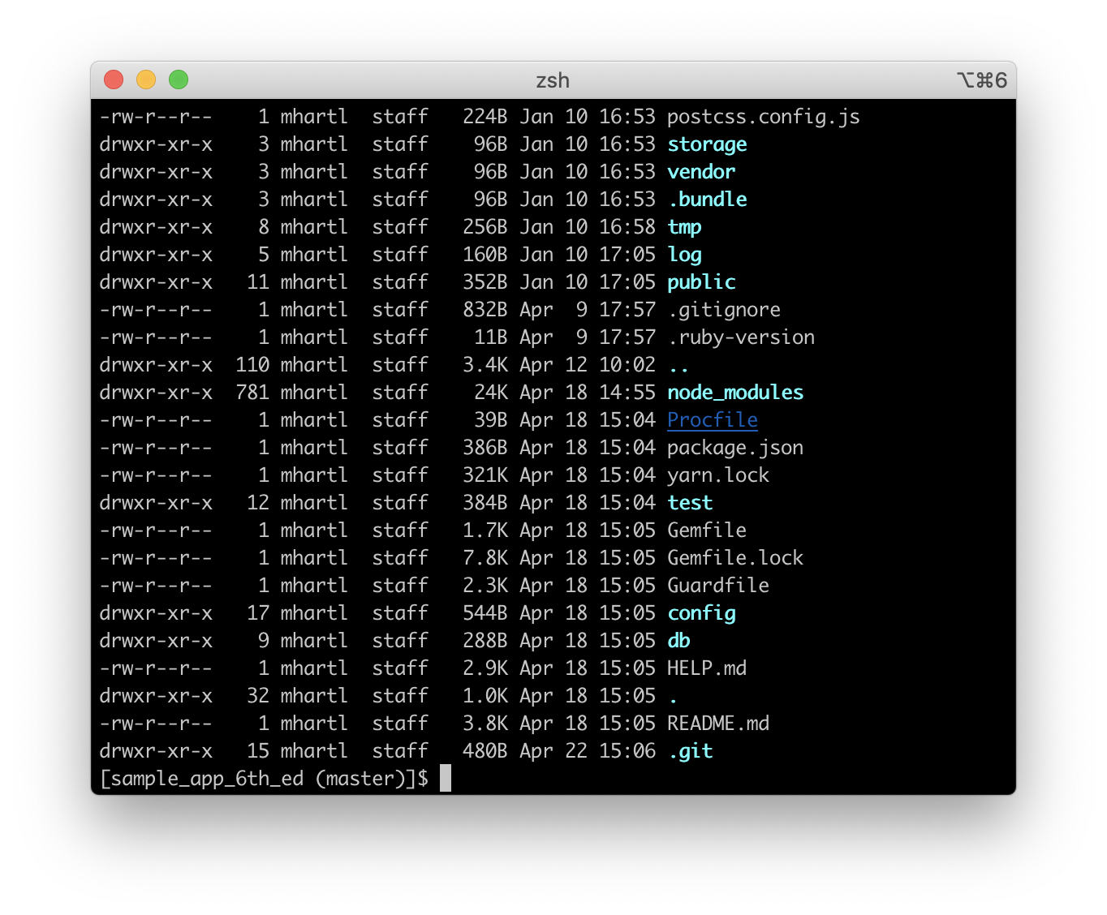Click the zsh window title
The height and width of the screenshot is (915, 1107).
click(x=553, y=80)
